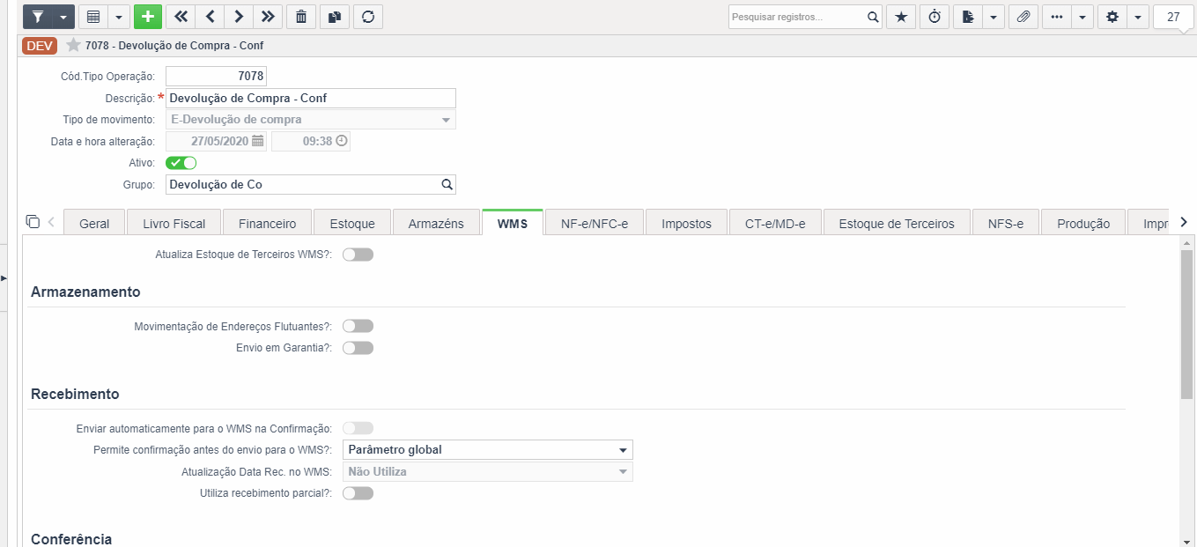Open the grid view mode dropdown arrow
Viewport: 1197px width, 547px height.
119,17
